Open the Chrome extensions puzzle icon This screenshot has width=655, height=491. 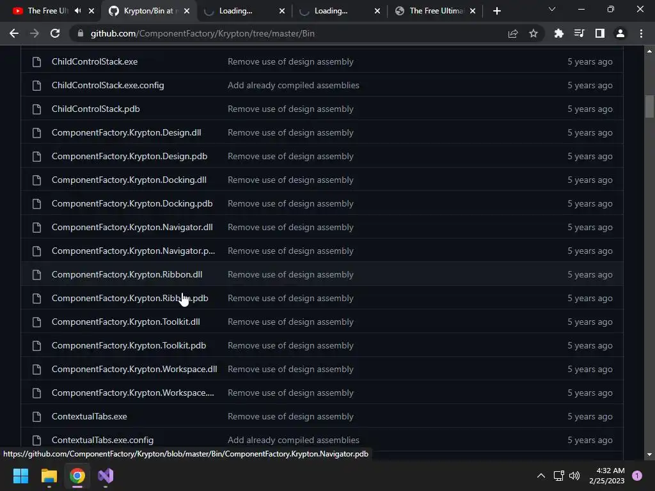558,33
